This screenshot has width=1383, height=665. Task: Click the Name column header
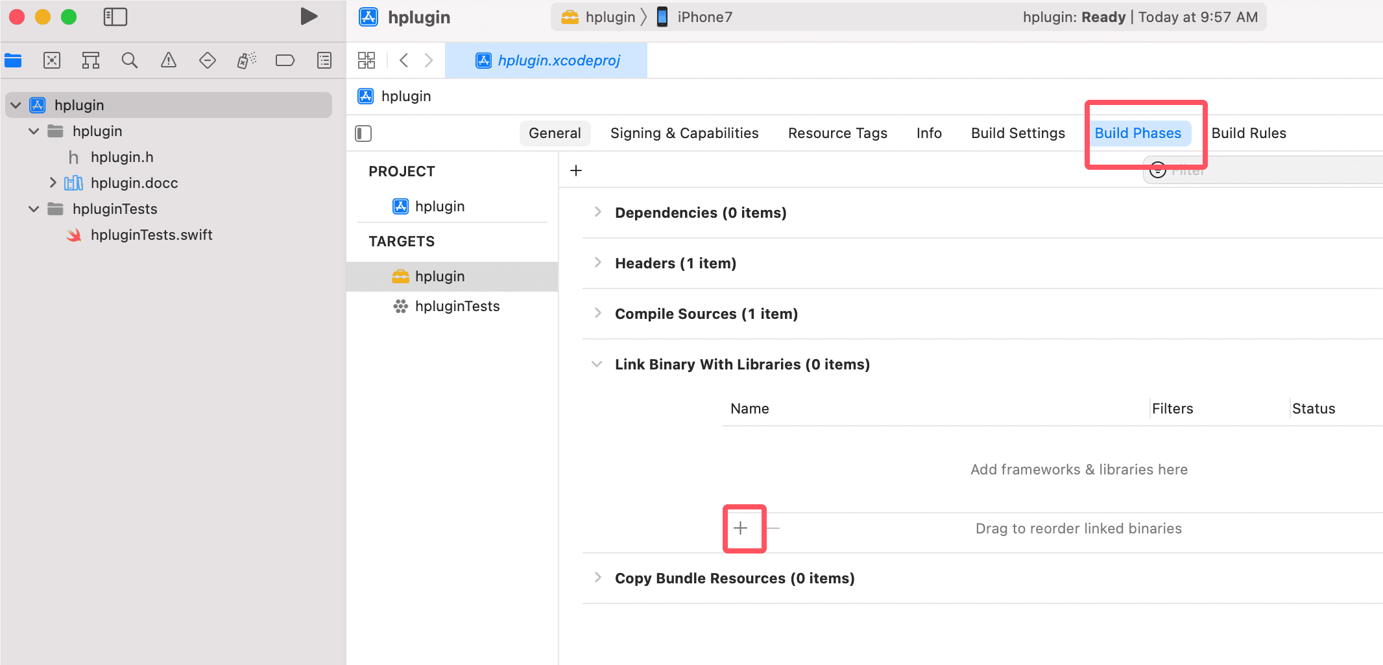coord(750,408)
